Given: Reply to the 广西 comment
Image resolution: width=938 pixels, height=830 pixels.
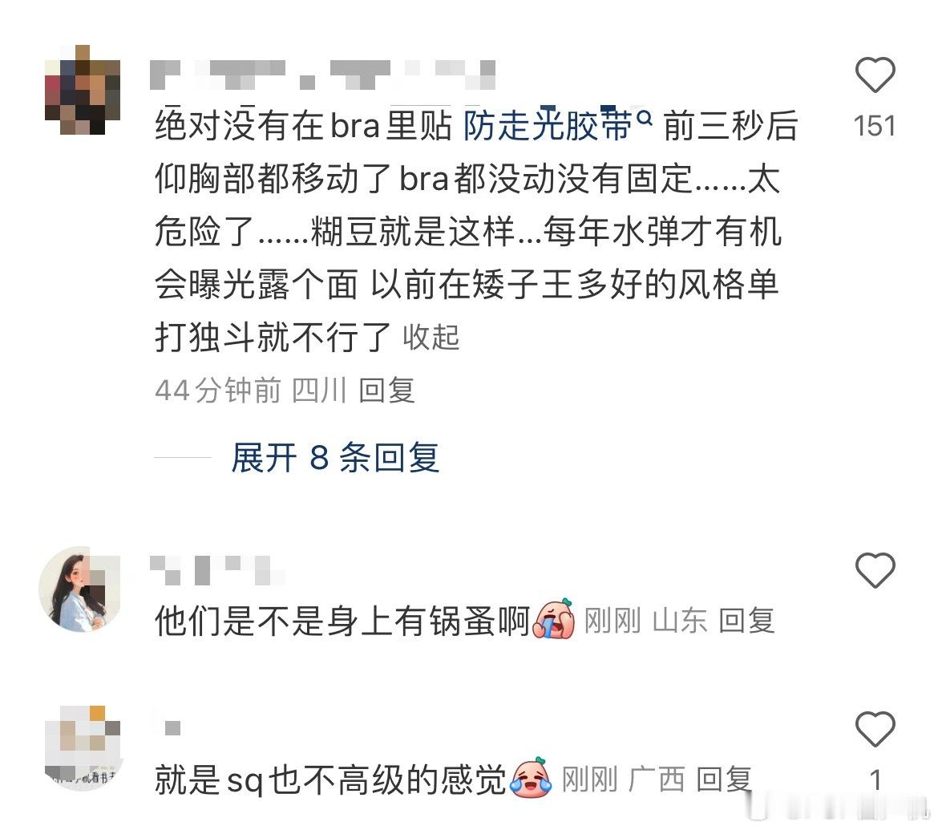Looking at the screenshot, I should click(724, 779).
